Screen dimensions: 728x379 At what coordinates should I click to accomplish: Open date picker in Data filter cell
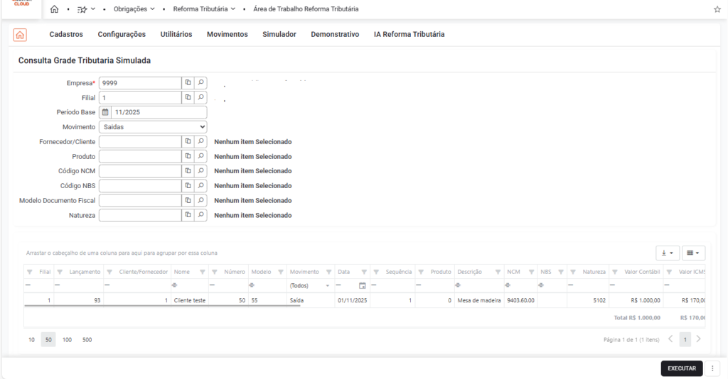point(362,285)
